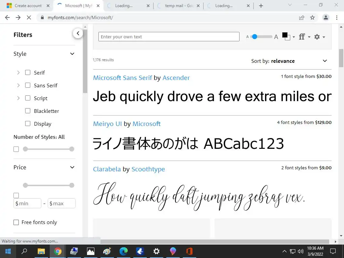
Task: Open the Ascender foundry link
Action: [176, 78]
